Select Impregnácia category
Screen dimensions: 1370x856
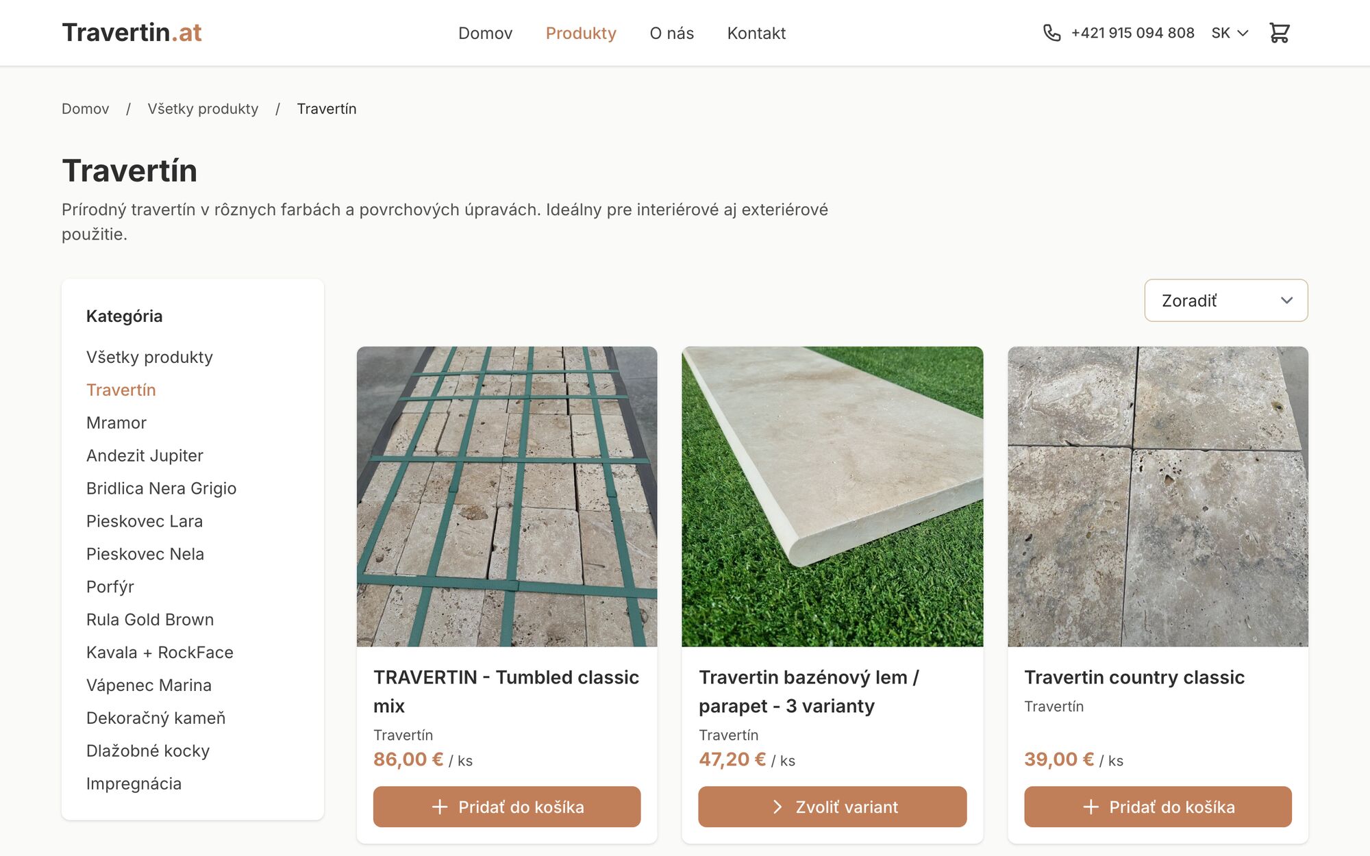click(134, 784)
